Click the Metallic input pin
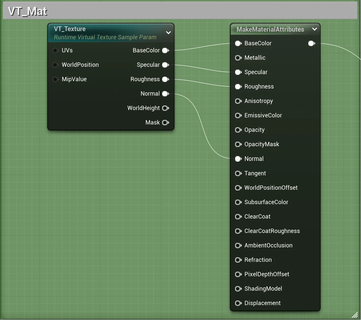The image size is (361, 320). point(238,58)
